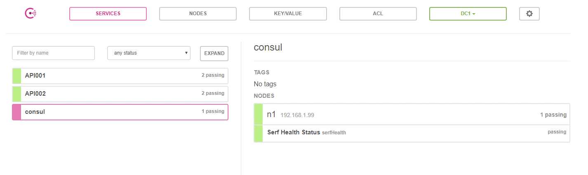Navigate to the ACL tab
The width and height of the screenshot is (588, 175).
378,14
